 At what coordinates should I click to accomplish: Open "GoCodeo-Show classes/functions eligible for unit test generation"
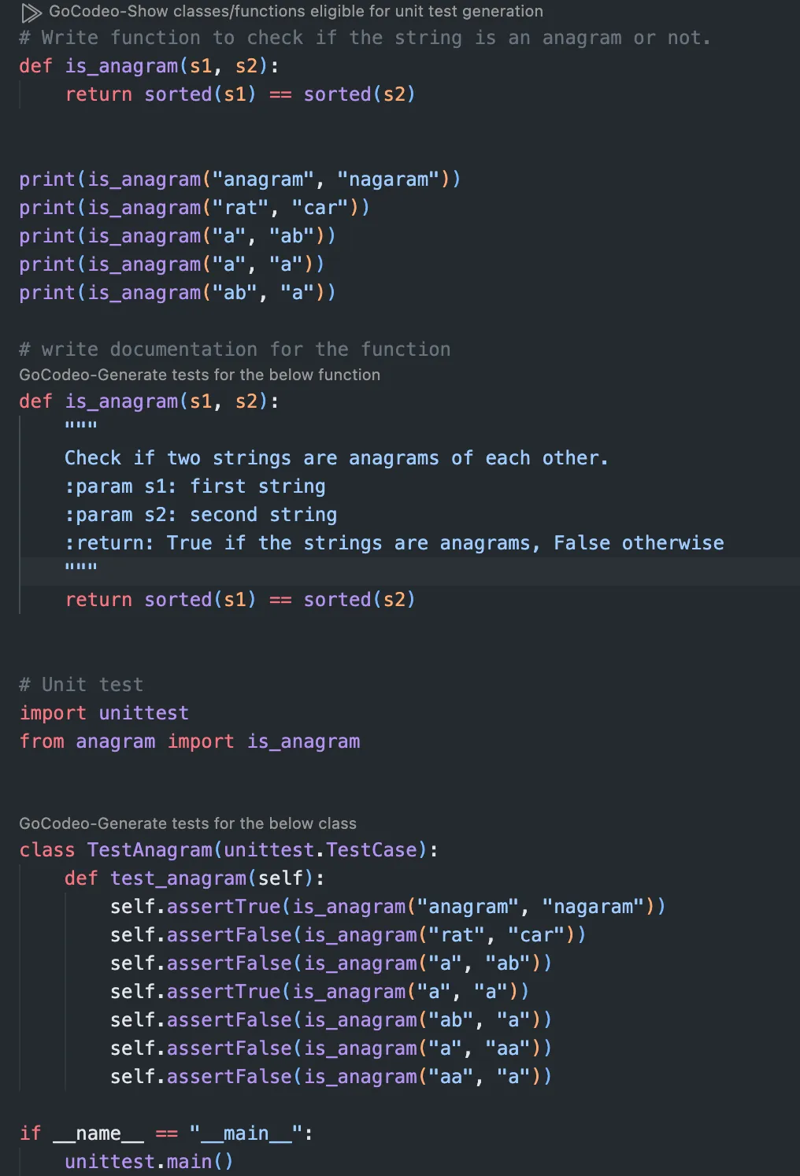(x=295, y=12)
